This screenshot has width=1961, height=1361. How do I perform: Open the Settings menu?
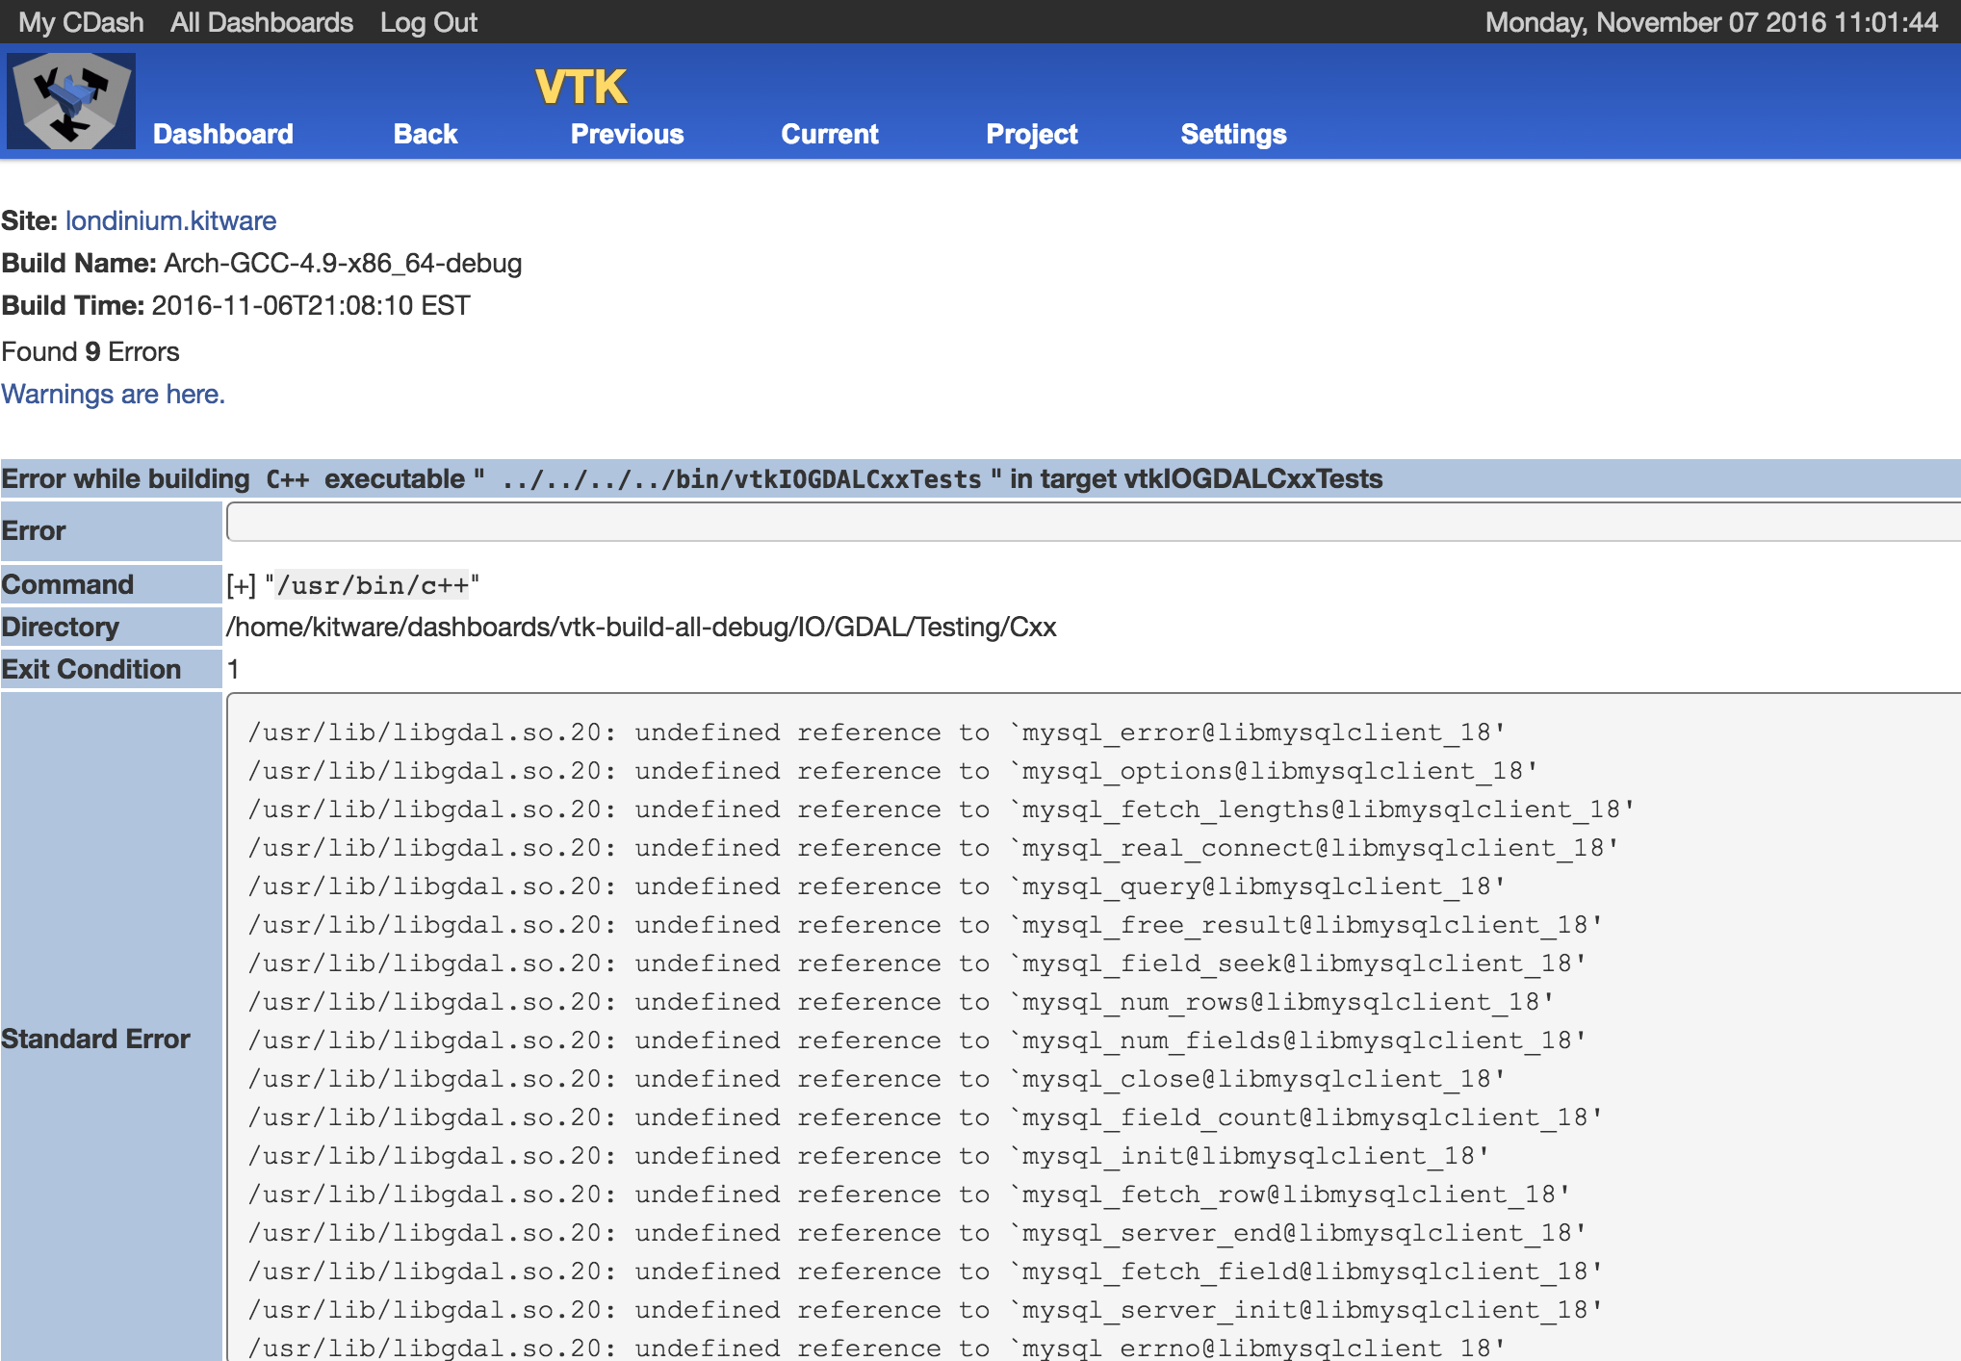1234,134
